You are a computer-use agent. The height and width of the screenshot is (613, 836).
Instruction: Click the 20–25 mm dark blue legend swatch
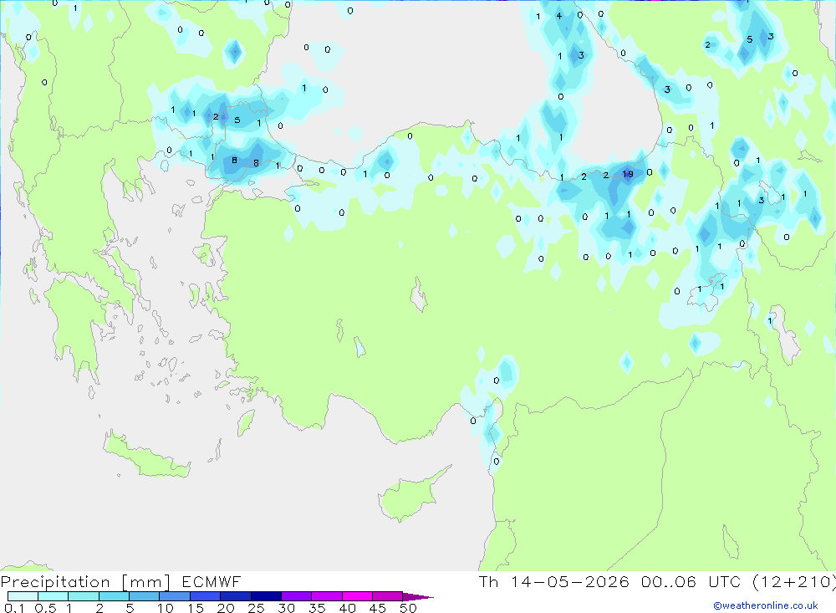[235, 596]
